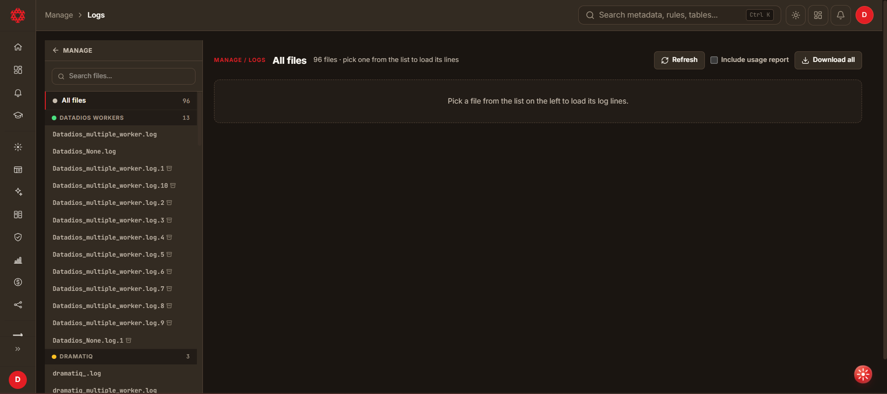Viewport: 887px width, 394px height.
Task: Open the top-right user avatar D
Action: (864, 15)
